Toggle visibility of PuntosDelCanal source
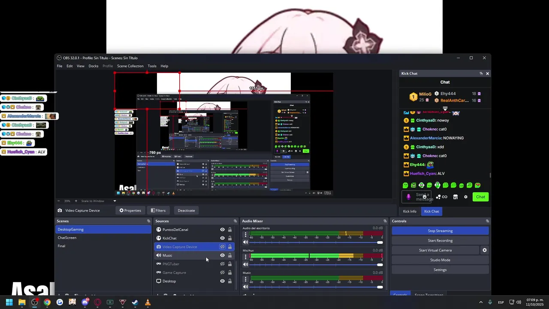The image size is (549, 309). click(222, 230)
